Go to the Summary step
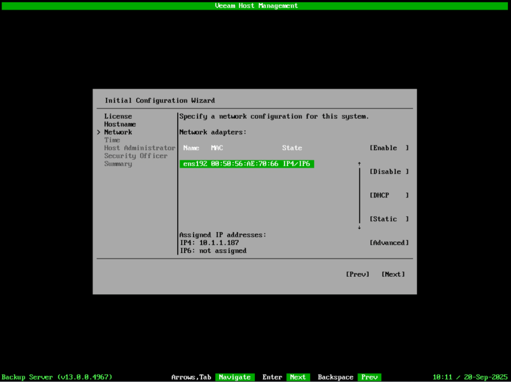 click(118, 164)
